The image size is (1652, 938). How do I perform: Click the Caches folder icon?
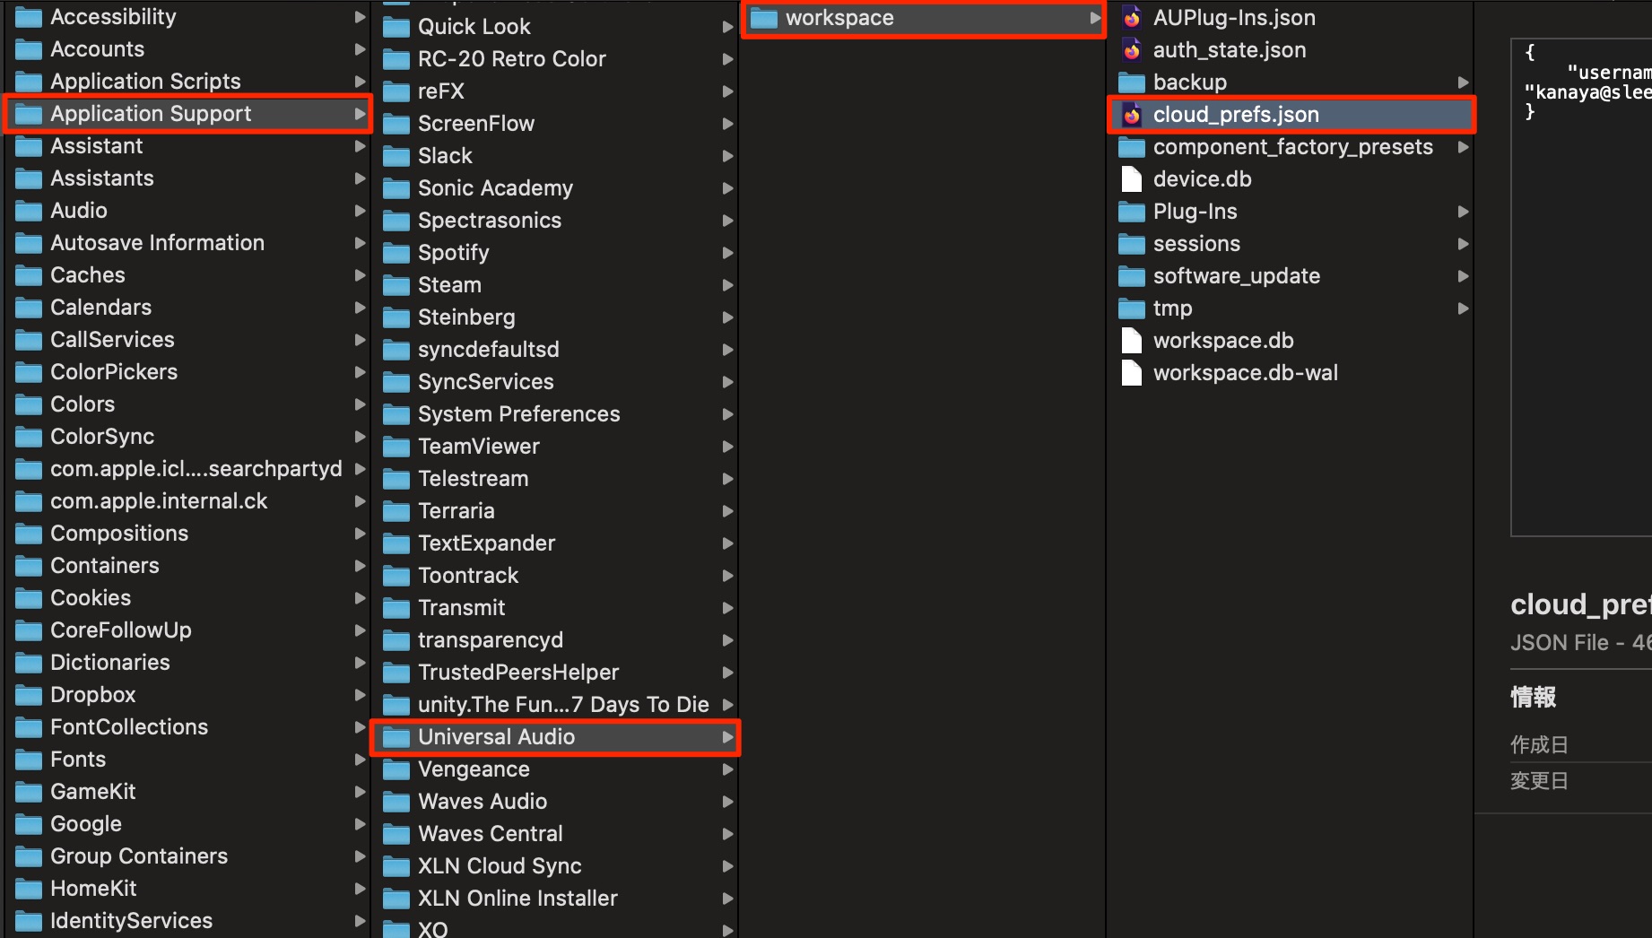tap(29, 275)
